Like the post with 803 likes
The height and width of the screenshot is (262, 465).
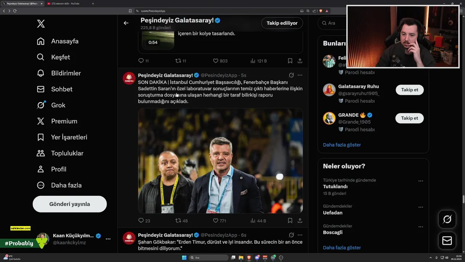[x=220, y=61]
